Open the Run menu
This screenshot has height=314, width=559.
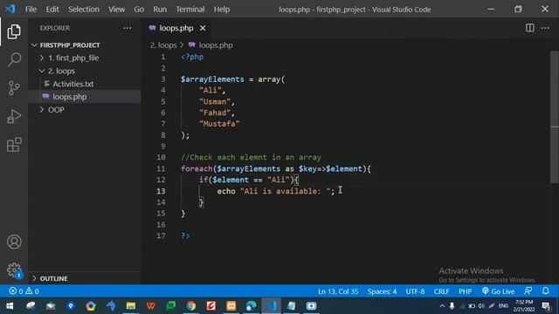160,10
